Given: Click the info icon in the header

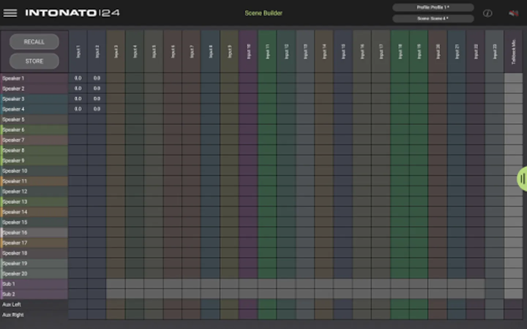Looking at the screenshot, I should pos(487,14).
